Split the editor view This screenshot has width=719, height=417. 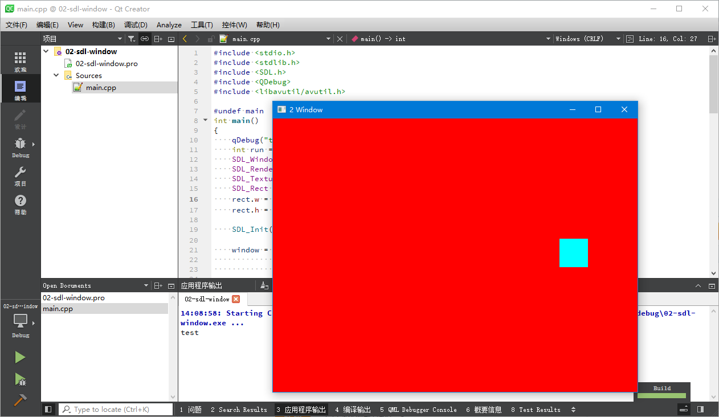[712, 39]
